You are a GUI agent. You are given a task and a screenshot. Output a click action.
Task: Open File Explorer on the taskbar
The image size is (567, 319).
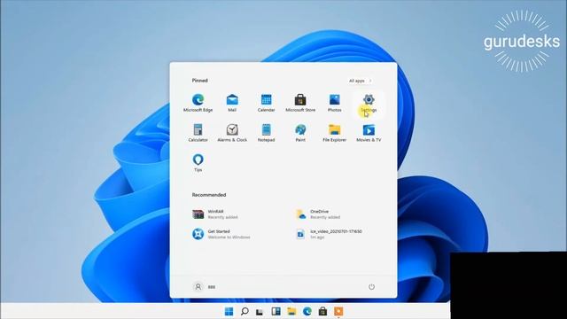(x=291, y=311)
